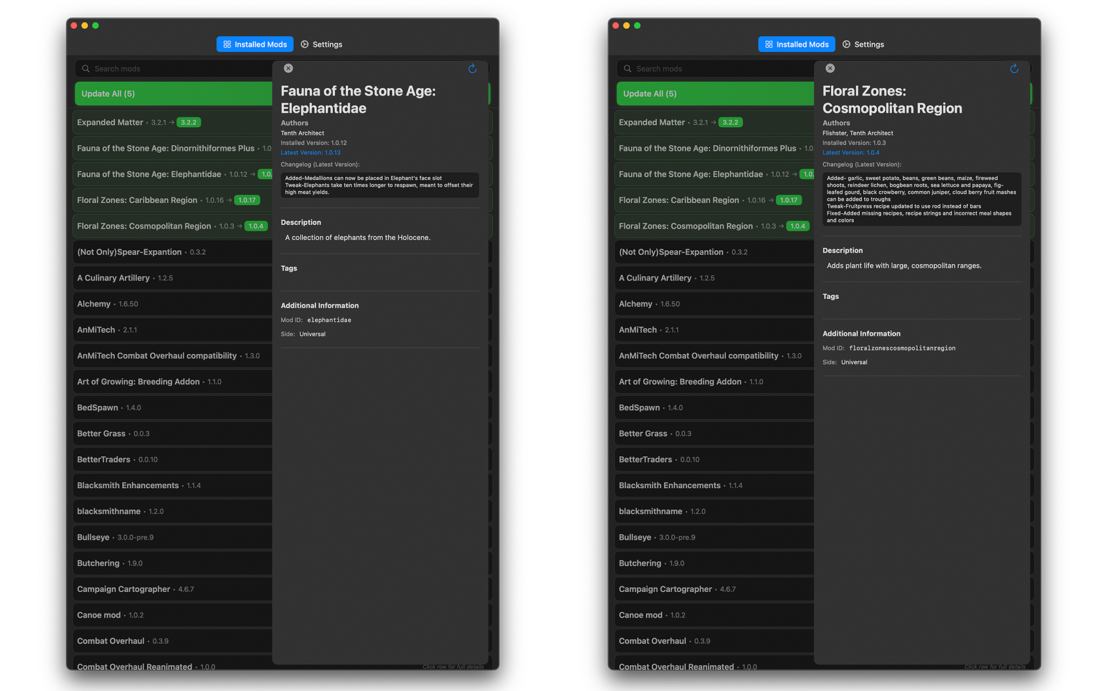This screenshot has height=691, width=1106.
Task: Click the search magnifier icon in the left window
Action: point(86,69)
